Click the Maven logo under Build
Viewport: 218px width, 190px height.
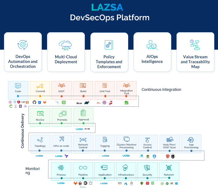point(79,103)
